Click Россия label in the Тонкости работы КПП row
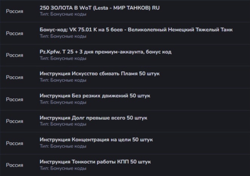This screenshot has height=176, width=250. tap(14, 165)
